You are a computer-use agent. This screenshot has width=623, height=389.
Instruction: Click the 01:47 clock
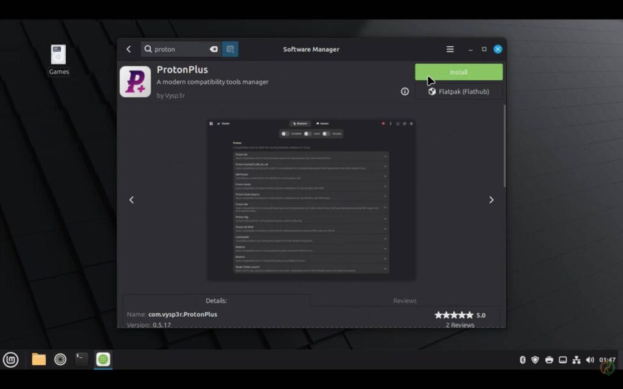pyautogui.click(x=607, y=360)
